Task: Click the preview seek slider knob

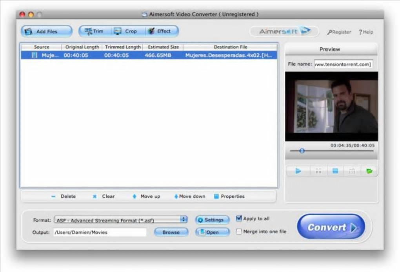Action: click(302, 151)
